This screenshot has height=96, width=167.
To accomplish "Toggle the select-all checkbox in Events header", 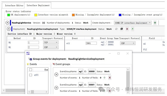I will [x=31, y=70].
